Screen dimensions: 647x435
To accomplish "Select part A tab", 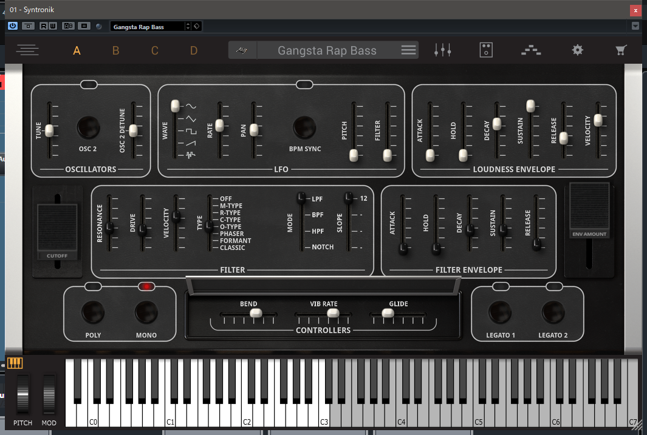I will tap(77, 51).
